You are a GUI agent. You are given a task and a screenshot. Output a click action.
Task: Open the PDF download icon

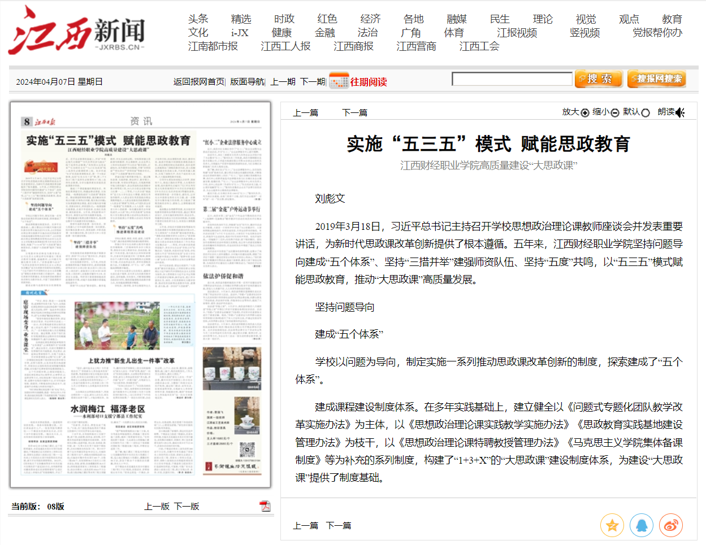pyautogui.click(x=265, y=506)
